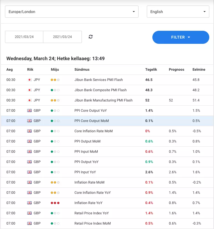Image resolution: width=214 pixels, height=229 pixels.
Task: Open the Europe/London timezone dropdown
Action: click(x=72, y=12)
